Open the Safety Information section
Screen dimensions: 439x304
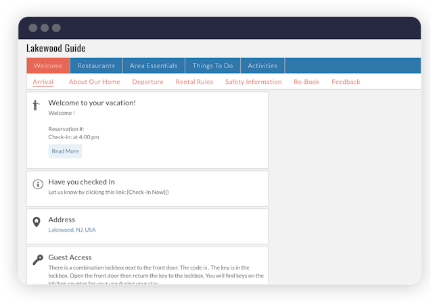(x=254, y=82)
